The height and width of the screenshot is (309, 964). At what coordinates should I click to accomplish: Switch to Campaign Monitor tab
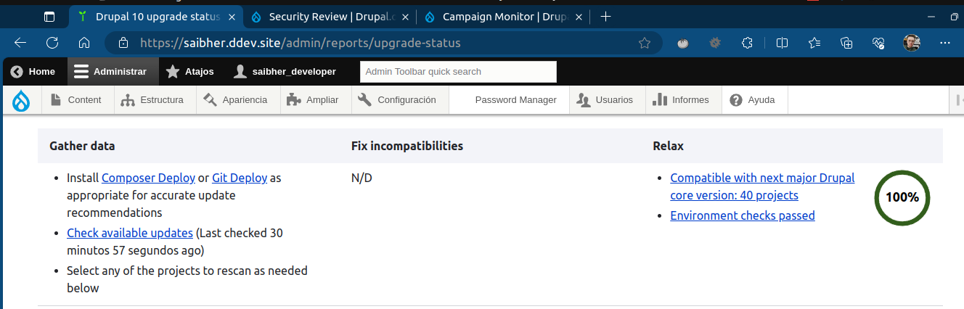(x=504, y=16)
